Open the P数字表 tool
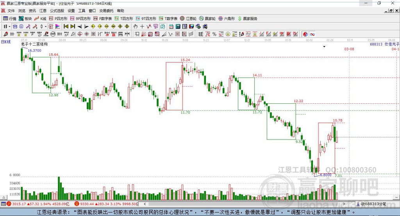Viewport: 400px width, 216px height. coord(103,19)
